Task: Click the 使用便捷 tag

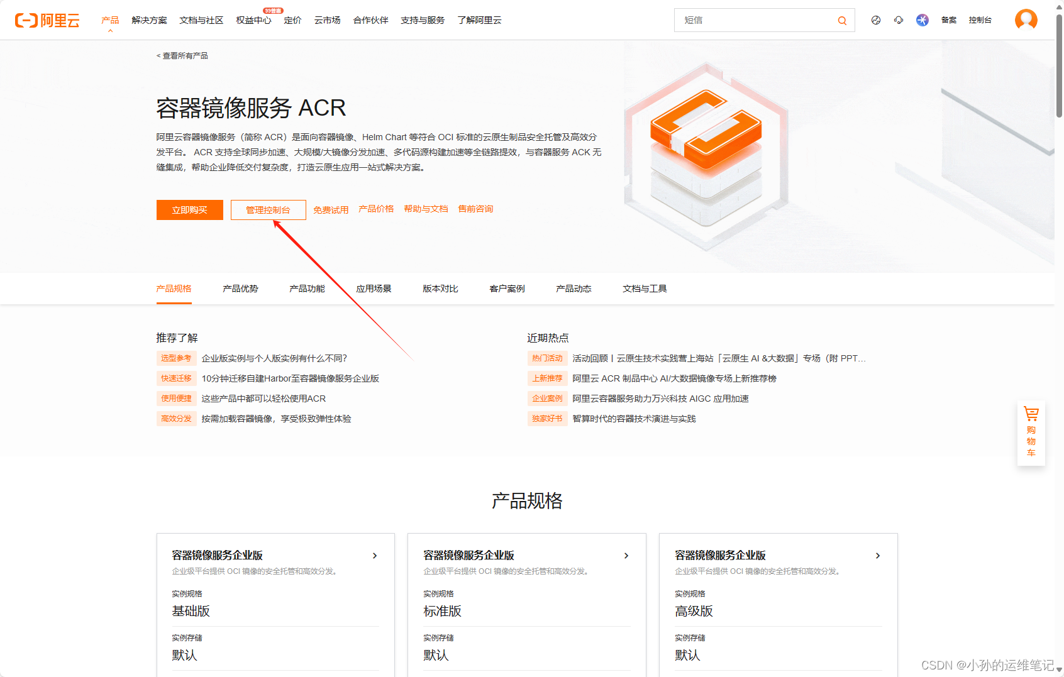Action: pyautogui.click(x=176, y=399)
